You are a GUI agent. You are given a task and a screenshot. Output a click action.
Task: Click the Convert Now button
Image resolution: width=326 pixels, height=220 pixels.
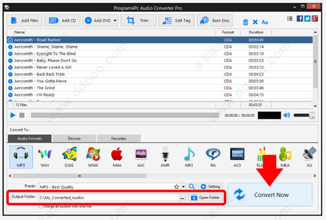270,194
